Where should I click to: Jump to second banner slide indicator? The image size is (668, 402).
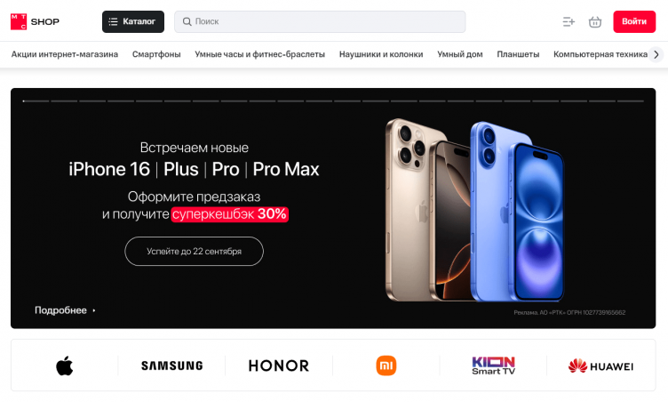pyautogui.click(x=64, y=101)
